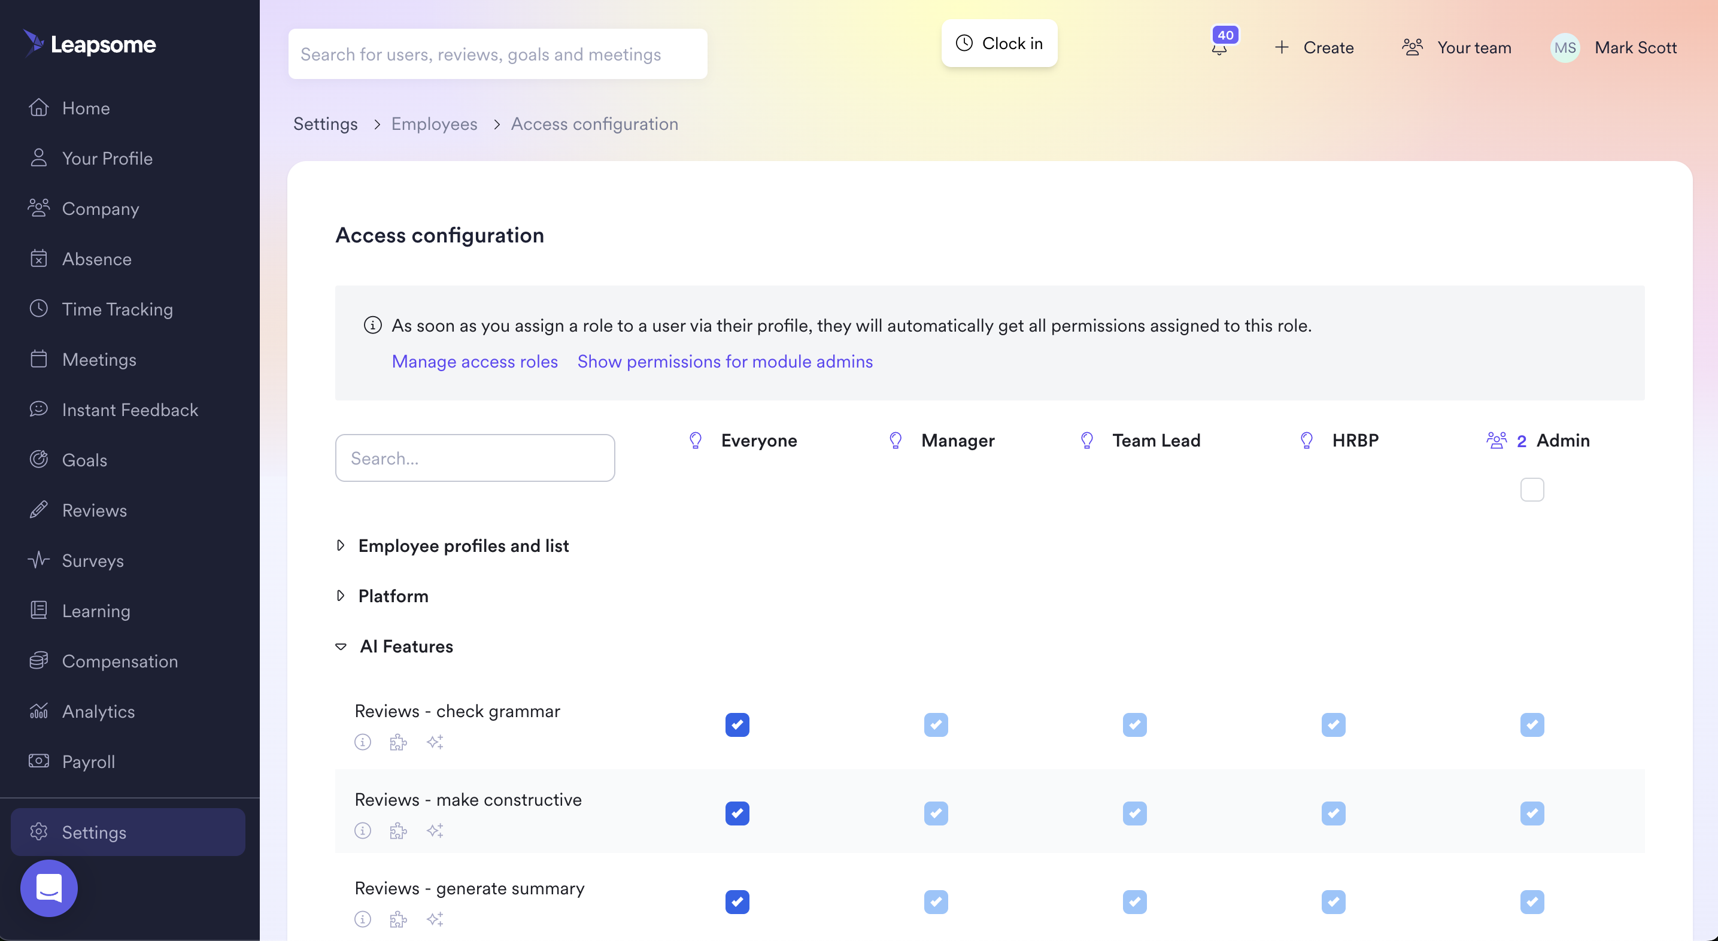Screen dimensions: 1718x941
Task: Click the Admin column header
Action: click(x=1562, y=440)
